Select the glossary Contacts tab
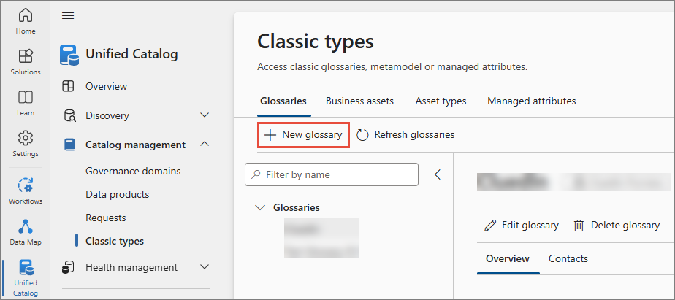This screenshot has width=675, height=300. (x=568, y=258)
